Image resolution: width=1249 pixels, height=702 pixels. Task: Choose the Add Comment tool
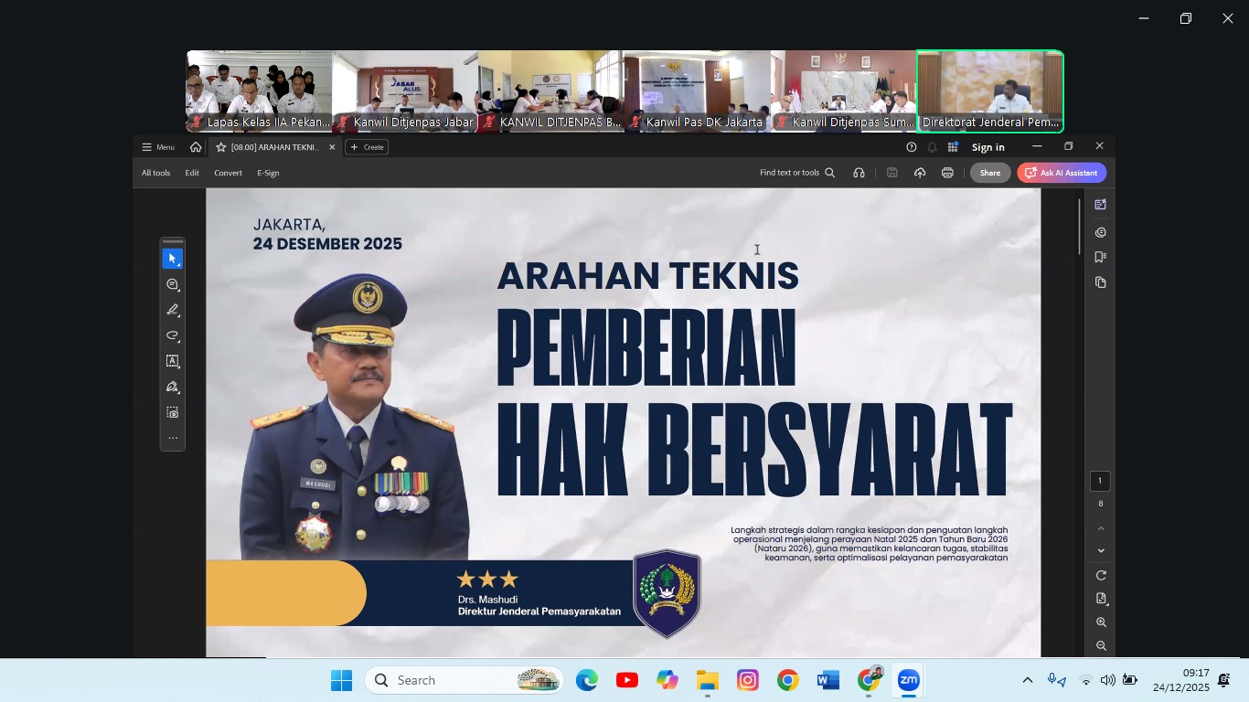pyautogui.click(x=172, y=284)
